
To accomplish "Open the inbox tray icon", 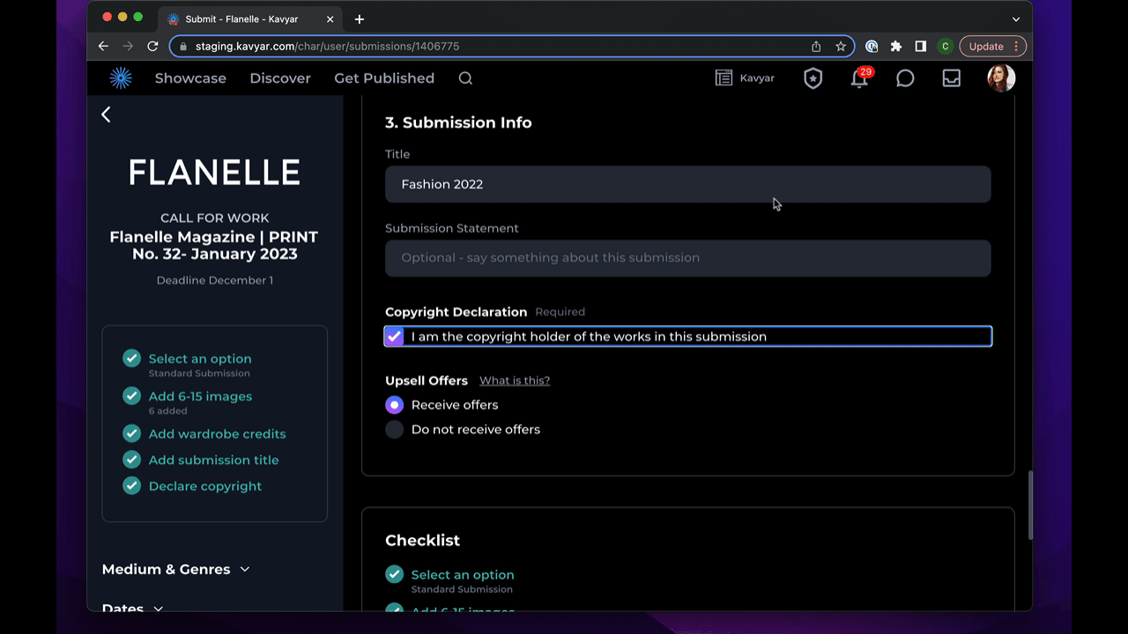I will tap(952, 78).
